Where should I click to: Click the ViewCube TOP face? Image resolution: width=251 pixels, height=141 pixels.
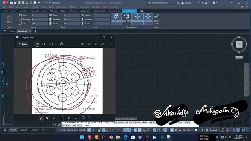point(239,44)
